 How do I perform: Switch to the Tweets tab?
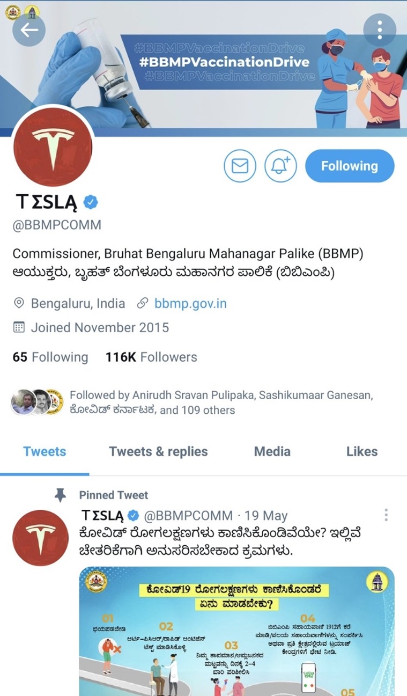click(x=45, y=452)
